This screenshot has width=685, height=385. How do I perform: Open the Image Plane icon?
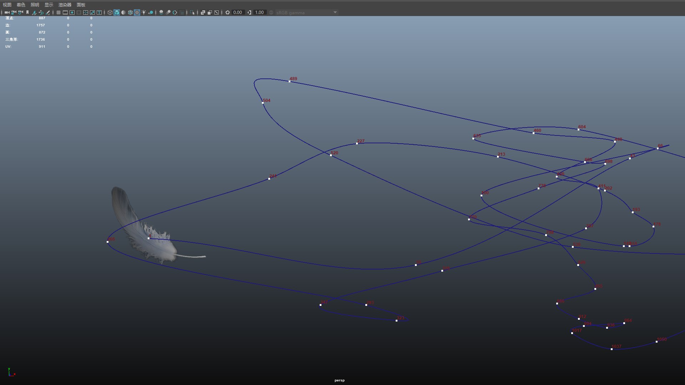click(x=34, y=12)
